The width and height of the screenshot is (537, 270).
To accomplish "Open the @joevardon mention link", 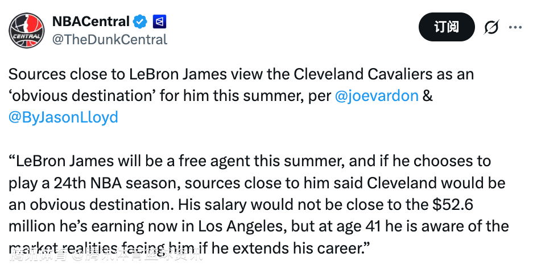I will (377, 96).
